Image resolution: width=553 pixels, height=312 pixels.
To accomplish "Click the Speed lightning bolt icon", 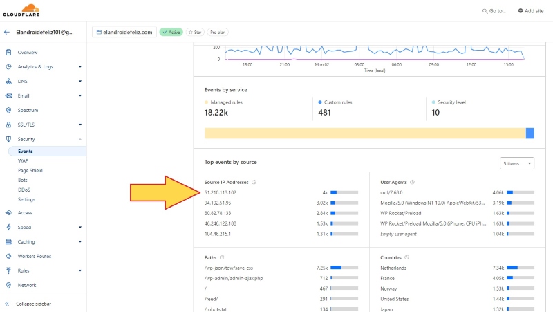I will [8, 228].
